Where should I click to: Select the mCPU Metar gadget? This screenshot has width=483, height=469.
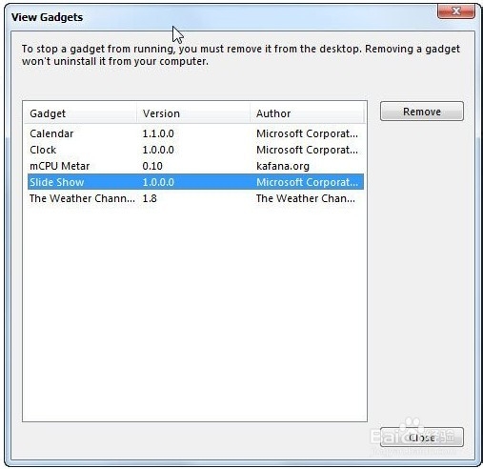[195, 166]
